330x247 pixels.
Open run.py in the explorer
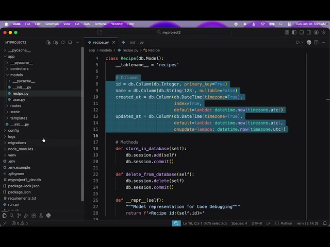13,204
